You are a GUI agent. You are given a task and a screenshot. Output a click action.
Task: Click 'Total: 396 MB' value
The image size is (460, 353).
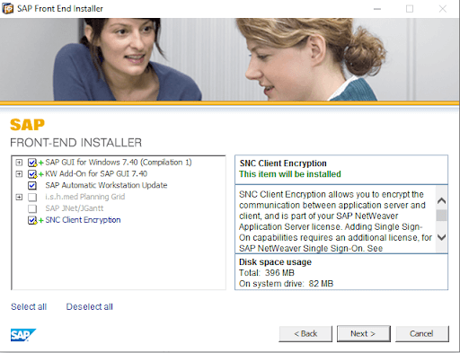(x=267, y=273)
